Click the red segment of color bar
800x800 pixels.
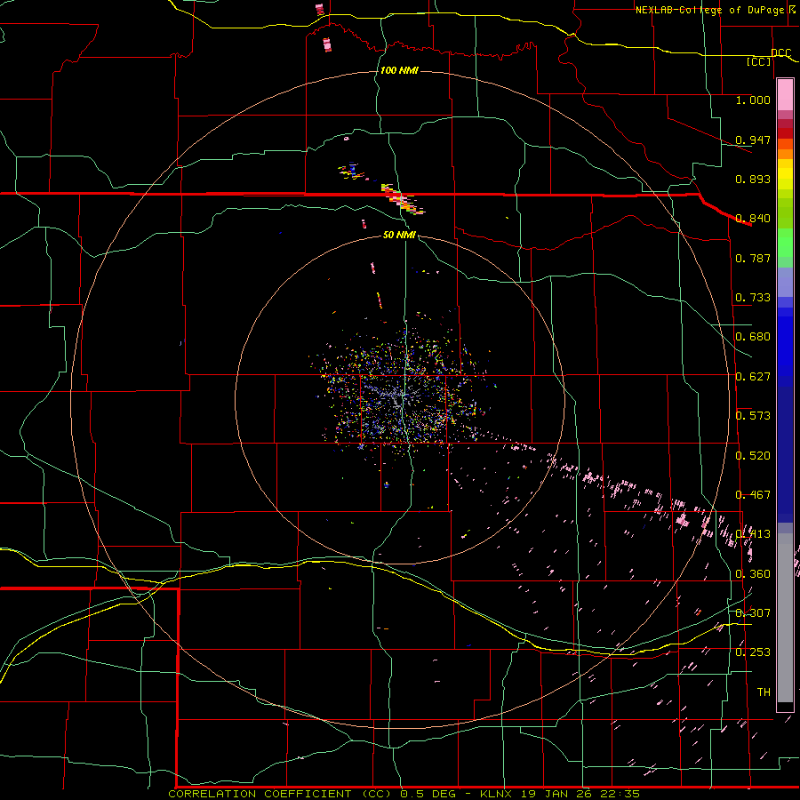point(785,132)
